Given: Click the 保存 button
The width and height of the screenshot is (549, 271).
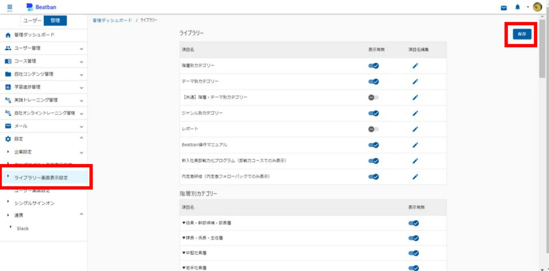Looking at the screenshot, I should pyautogui.click(x=522, y=34).
